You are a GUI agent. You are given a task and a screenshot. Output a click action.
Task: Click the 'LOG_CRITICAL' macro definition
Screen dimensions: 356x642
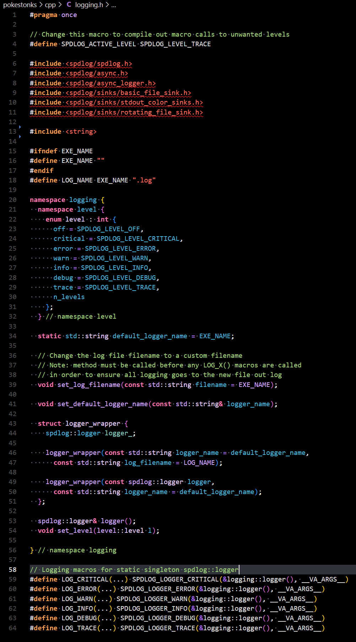[x=85, y=579]
